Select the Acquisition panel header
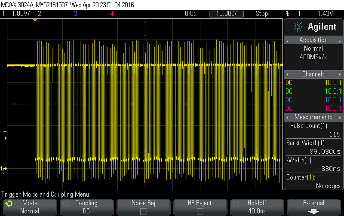The height and width of the screenshot is (216, 344). [x=313, y=40]
